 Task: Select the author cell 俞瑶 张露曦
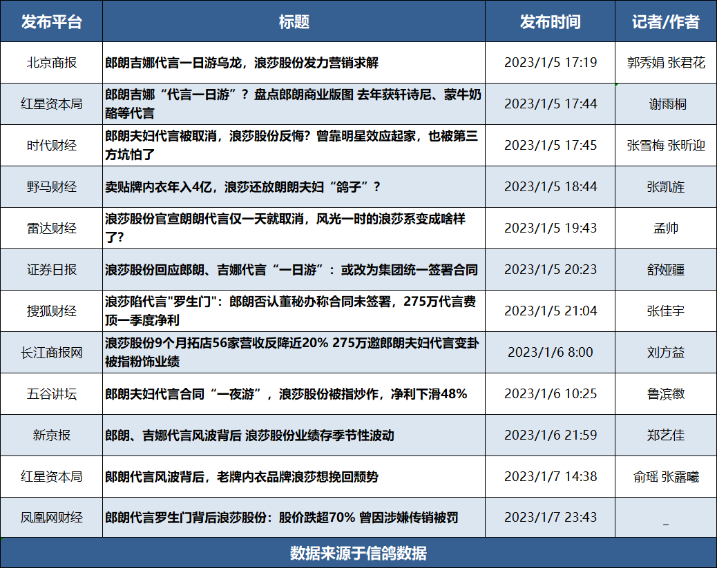tap(666, 477)
